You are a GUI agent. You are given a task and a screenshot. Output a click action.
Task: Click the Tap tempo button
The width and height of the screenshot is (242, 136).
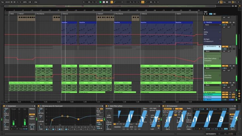pyautogui.click(x=2, y=2)
